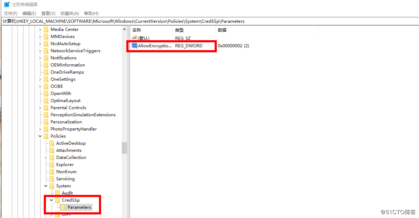This screenshot has height=218, width=419.
Task: Click the Media Center folder icon
Action: [x=46, y=30]
